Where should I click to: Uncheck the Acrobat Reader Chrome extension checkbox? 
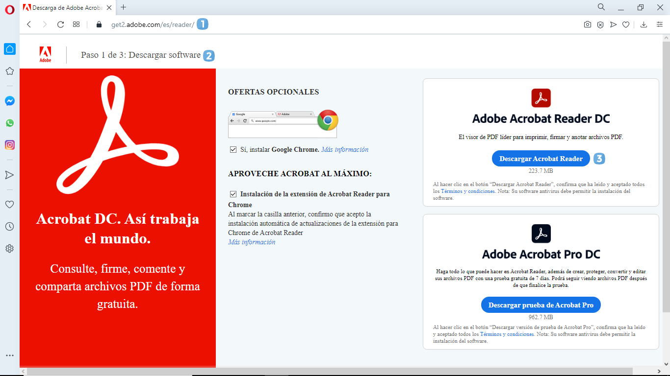[x=233, y=194]
